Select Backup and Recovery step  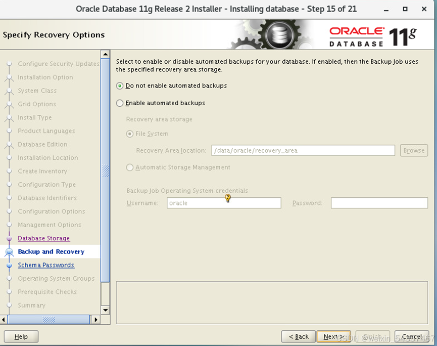click(x=51, y=252)
